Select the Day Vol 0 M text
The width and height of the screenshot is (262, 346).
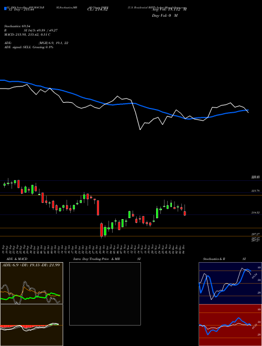pos(165,15)
